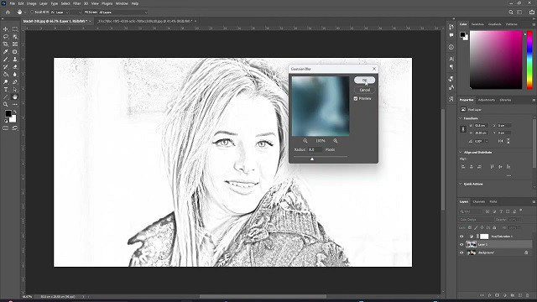This screenshot has width=537, height=302.
Task: Zoom out in Gaussian Blur preview
Action: click(305, 141)
